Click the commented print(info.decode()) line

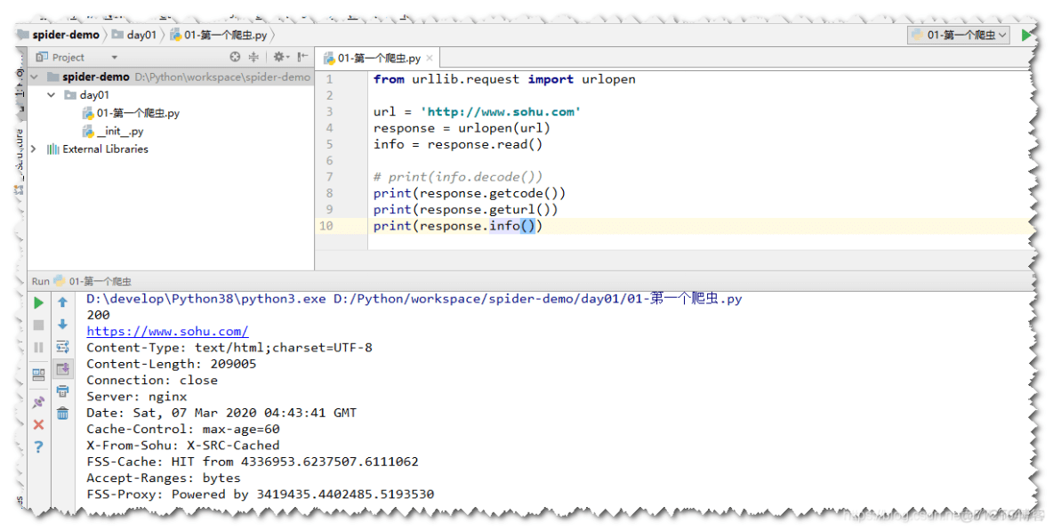[x=458, y=176]
